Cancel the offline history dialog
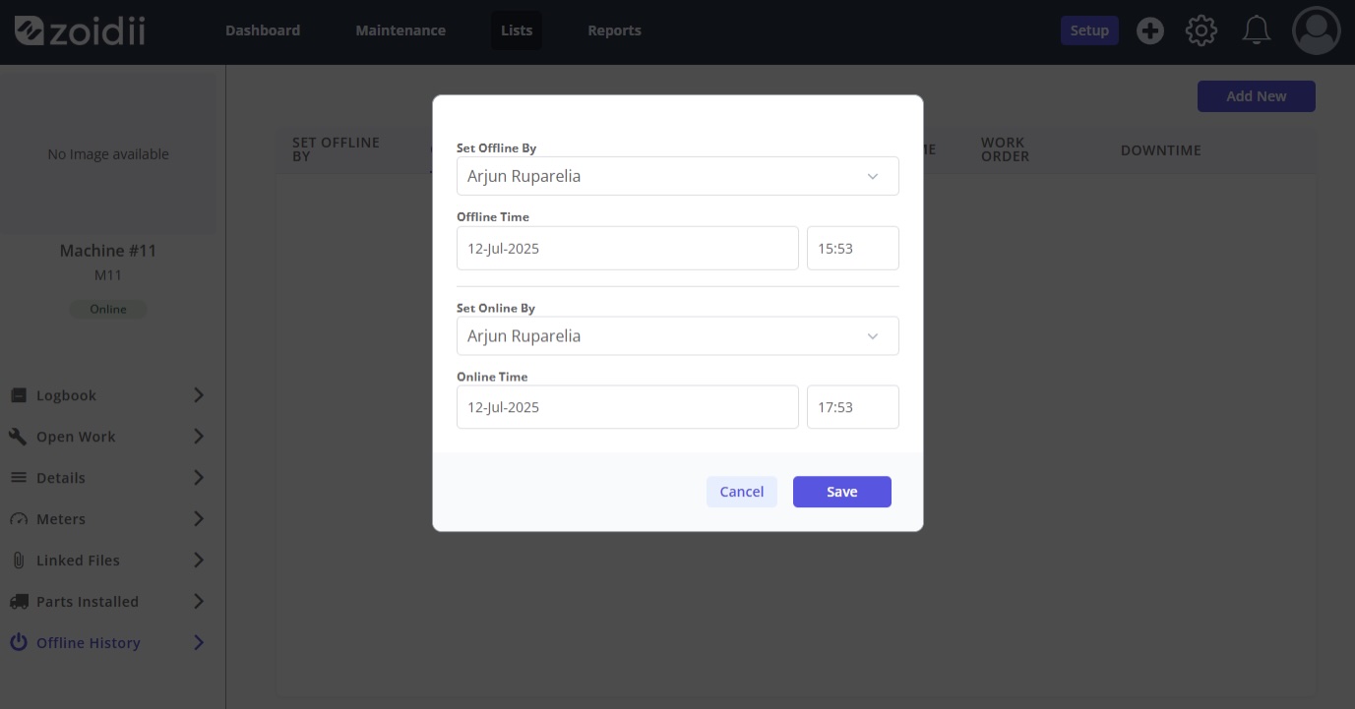Screen dimensions: 1355x709 [x=741, y=492]
